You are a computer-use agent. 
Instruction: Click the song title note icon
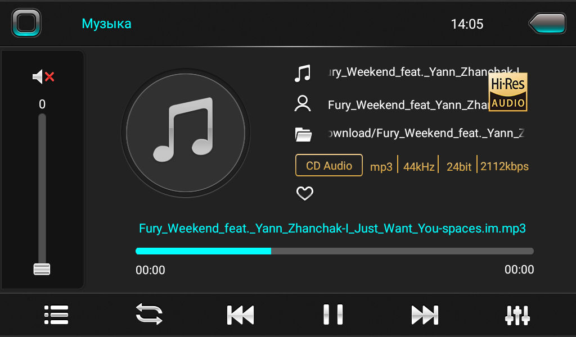pos(303,73)
